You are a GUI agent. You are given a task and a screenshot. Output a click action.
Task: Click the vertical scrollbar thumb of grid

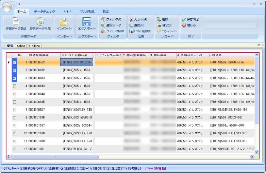coord(257,91)
